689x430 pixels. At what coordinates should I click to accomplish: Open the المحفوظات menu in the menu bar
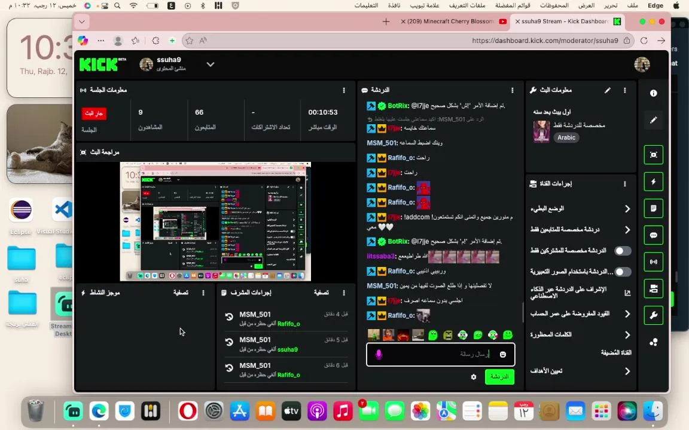tap(554, 5)
